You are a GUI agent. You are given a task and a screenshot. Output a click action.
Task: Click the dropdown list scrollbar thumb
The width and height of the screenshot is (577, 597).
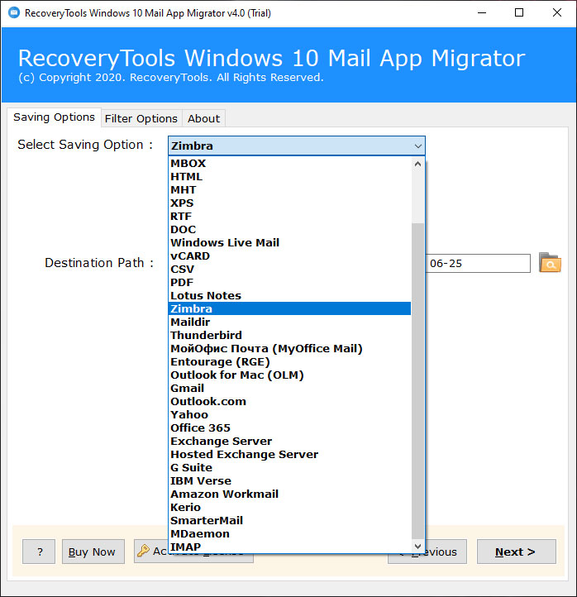tap(417, 381)
